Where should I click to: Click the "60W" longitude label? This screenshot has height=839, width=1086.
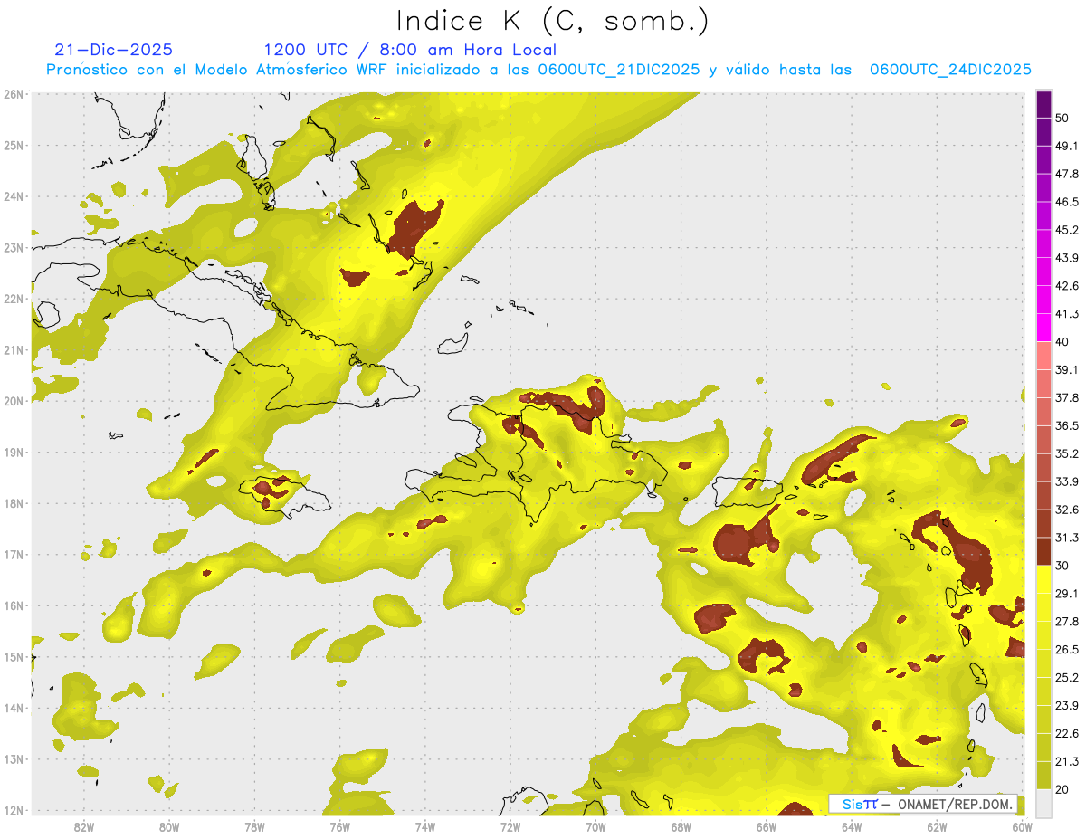coord(1022,826)
